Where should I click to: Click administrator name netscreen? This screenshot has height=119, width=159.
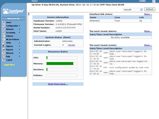67,41
